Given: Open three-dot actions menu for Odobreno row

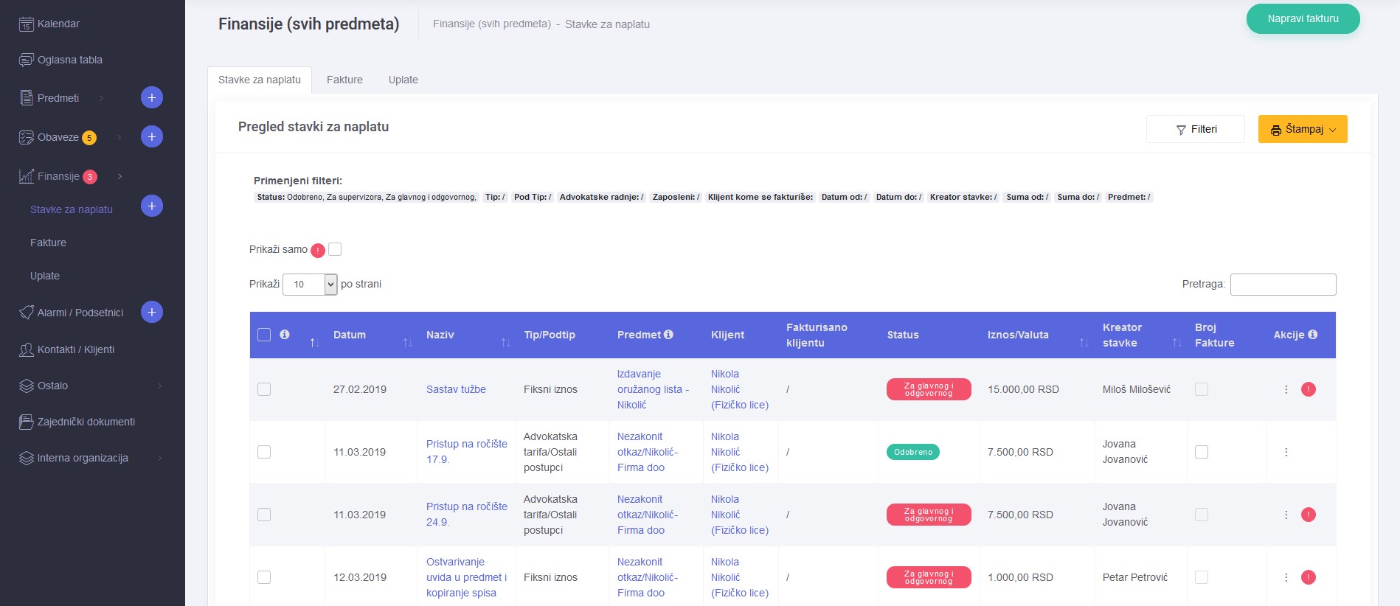Looking at the screenshot, I should pos(1286,452).
